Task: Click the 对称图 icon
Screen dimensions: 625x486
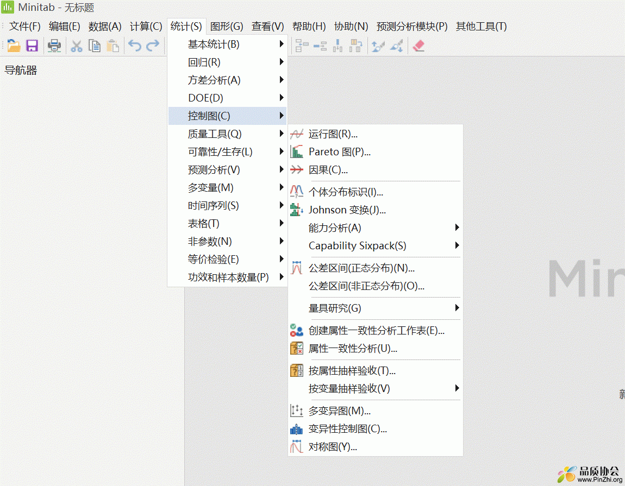Action: (x=297, y=446)
